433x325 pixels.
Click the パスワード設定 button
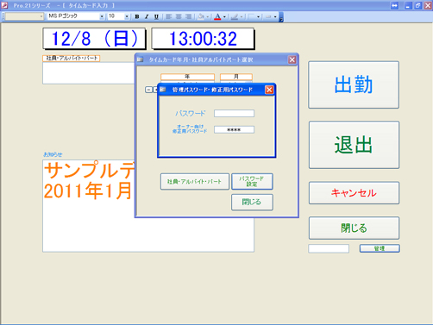(x=252, y=181)
